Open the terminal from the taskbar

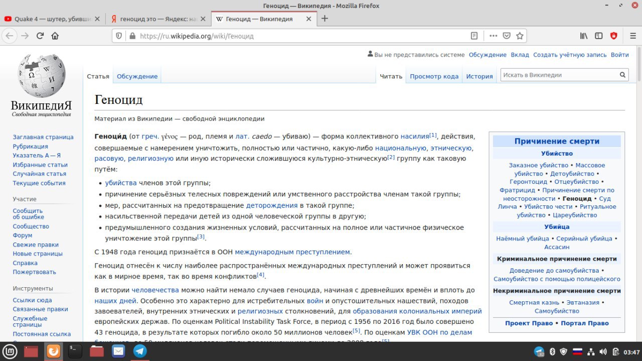pyautogui.click(x=75, y=351)
